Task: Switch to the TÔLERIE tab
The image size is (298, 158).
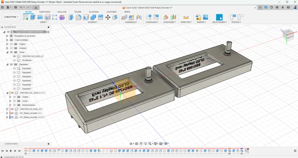Action: pos(77,12)
